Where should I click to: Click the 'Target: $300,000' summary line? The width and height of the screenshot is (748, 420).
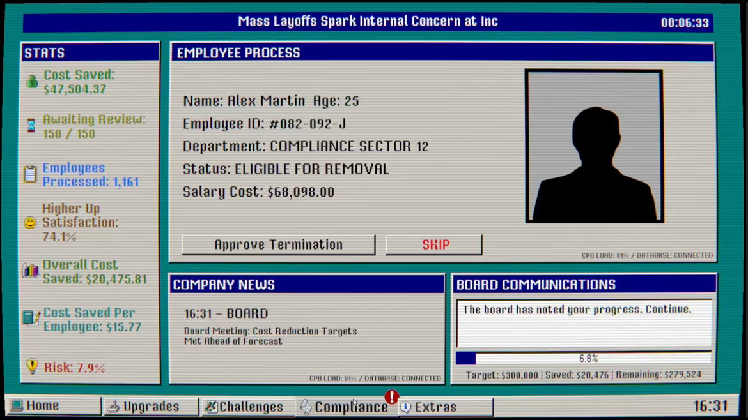pyautogui.click(x=584, y=375)
